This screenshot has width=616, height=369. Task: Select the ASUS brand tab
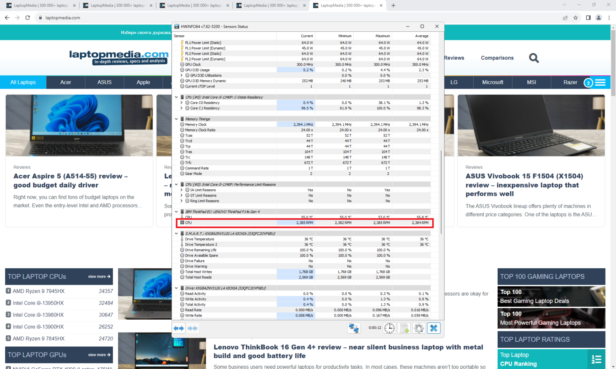(x=104, y=82)
